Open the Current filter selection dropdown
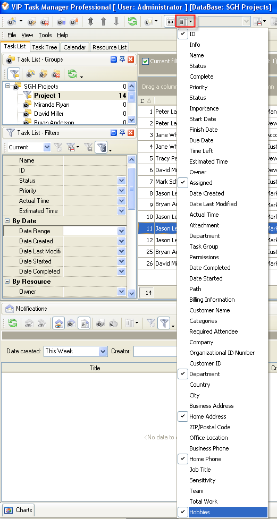This screenshot has height=519, width=277. 47,147
